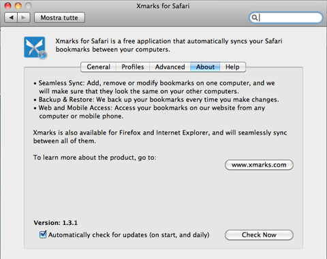This screenshot has width=327, height=259.
Task: Open the Profiles tab
Action: coord(133,67)
